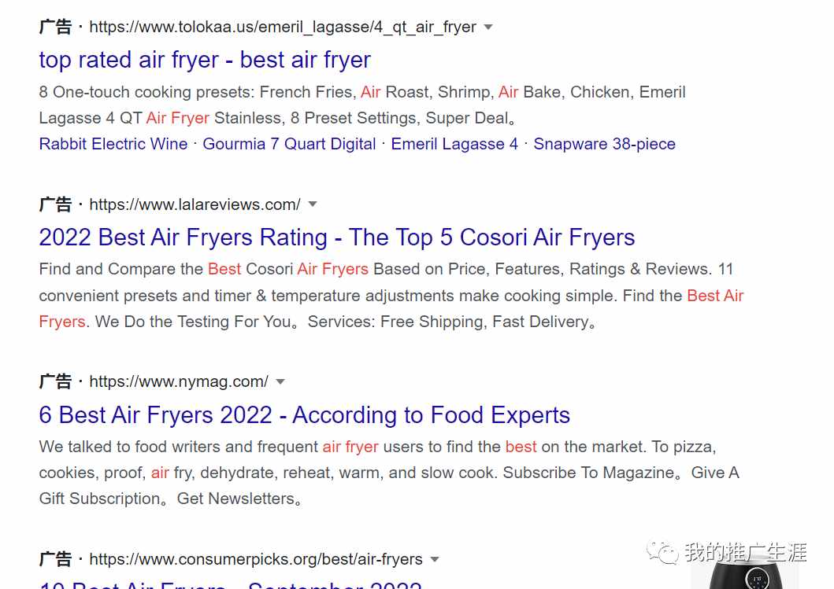Expand dropdown arrow next to tolokaa.us URL
Image resolution: width=834 pixels, height=589 pixels.
[x=488, y=27]
